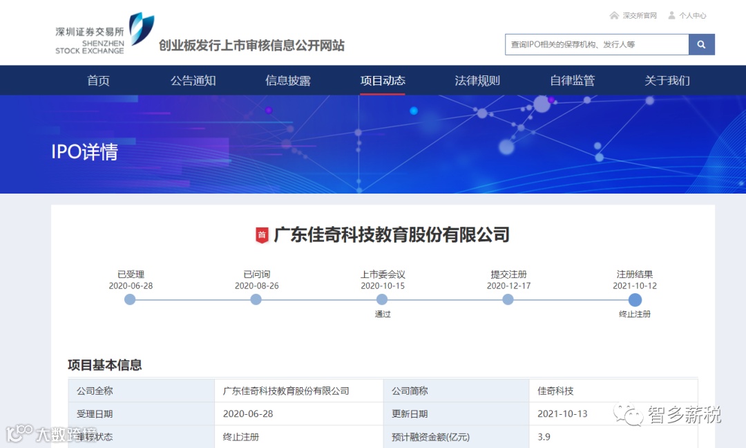Click the site title 创业板发行上市审核信息公开网站
This screenshot has width=746, height=448.
(251, 45)
